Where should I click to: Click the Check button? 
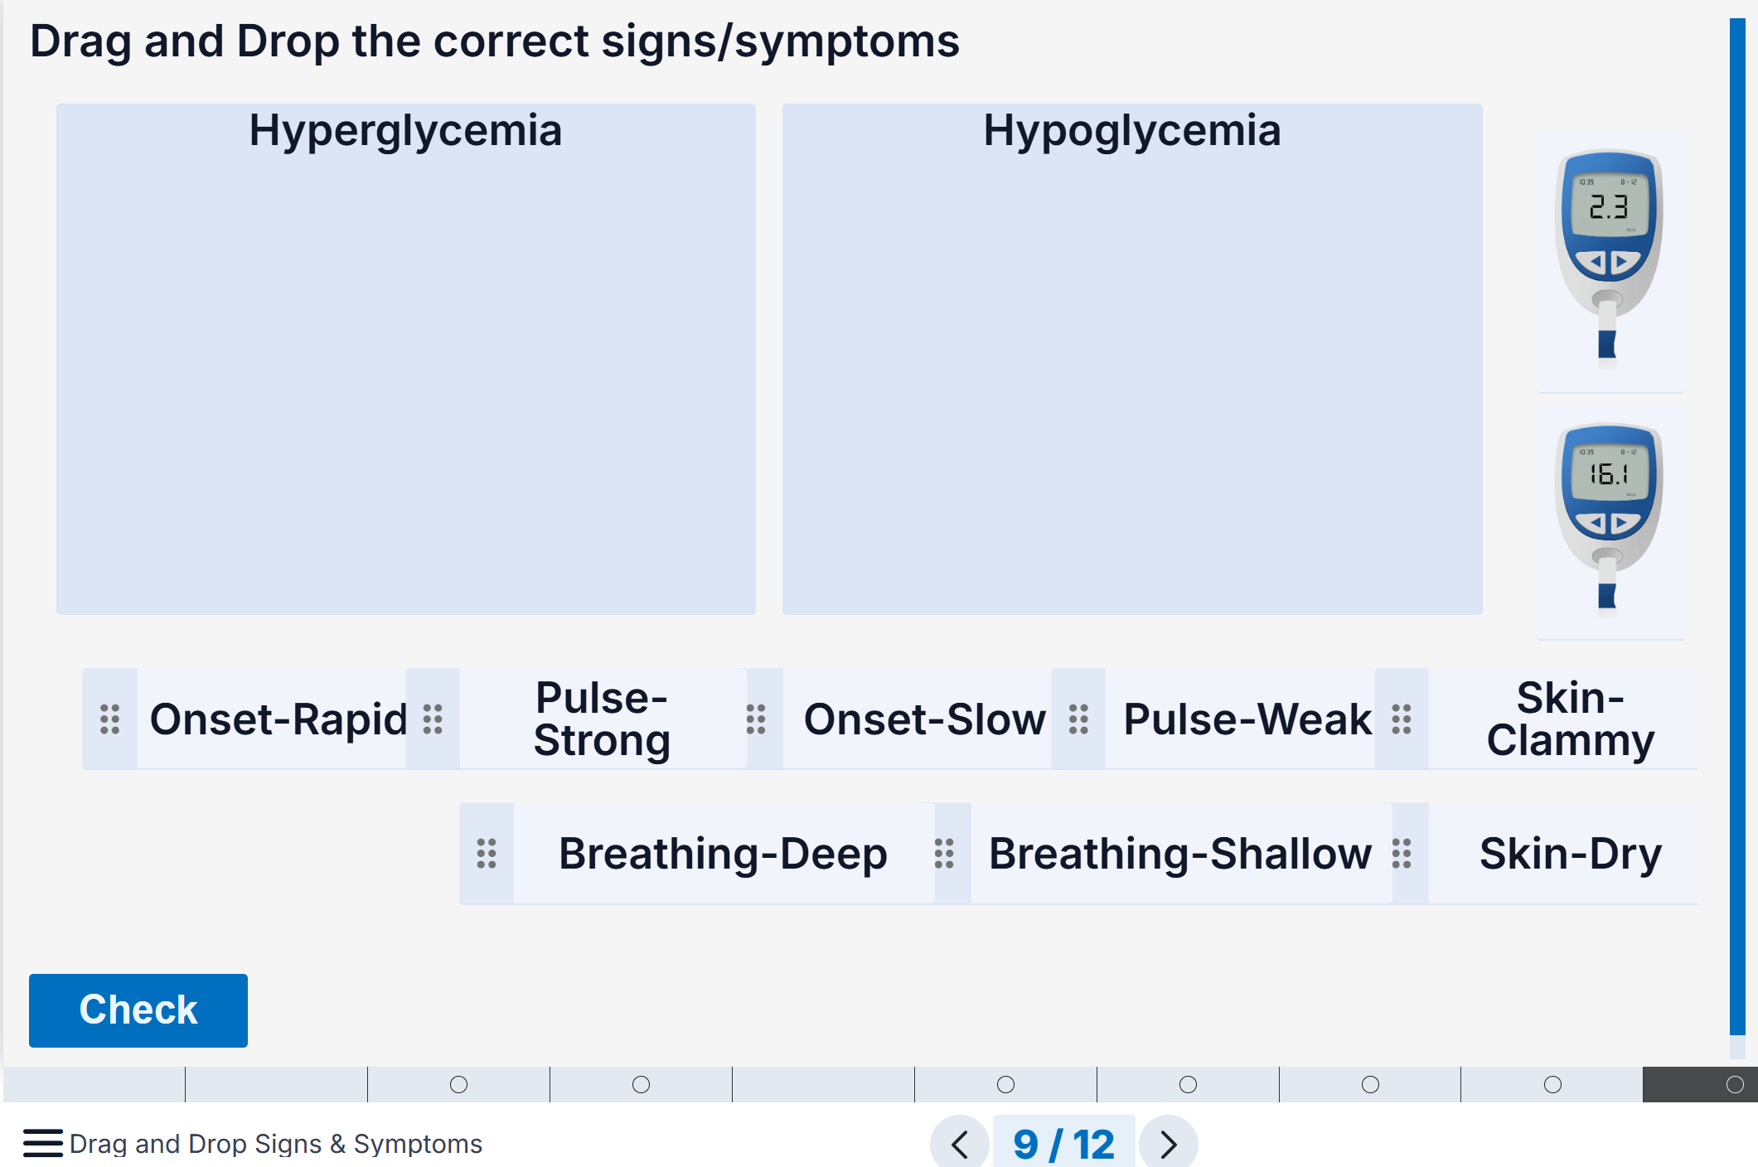[x=138, y=1010]
